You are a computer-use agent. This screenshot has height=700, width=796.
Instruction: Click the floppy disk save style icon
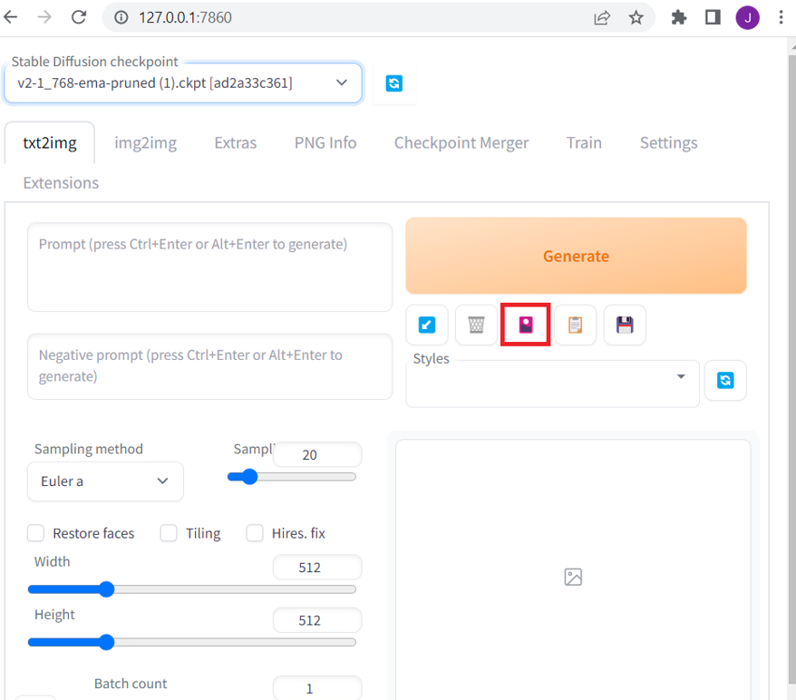coord(624,325)
